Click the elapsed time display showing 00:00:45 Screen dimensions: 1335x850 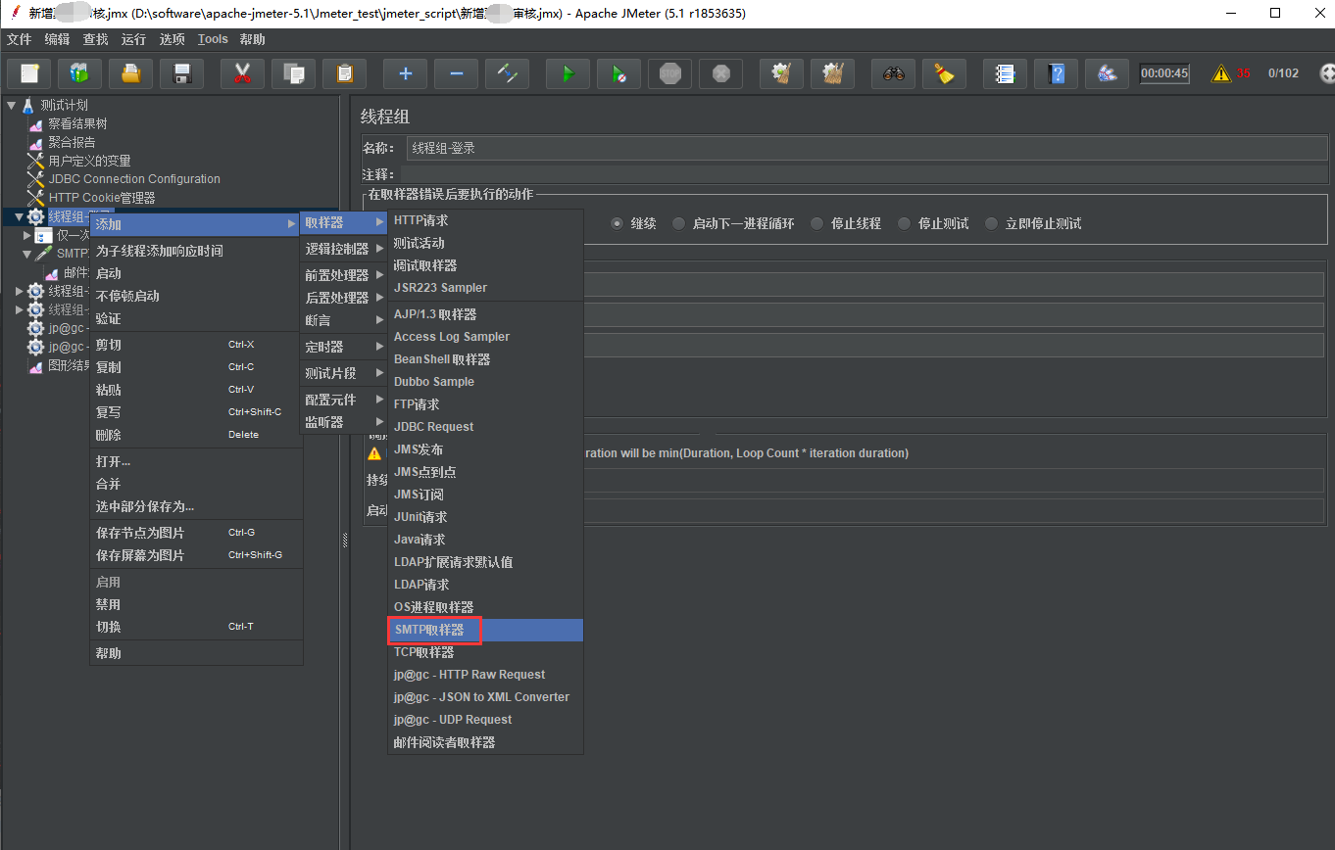point(1163,73)
